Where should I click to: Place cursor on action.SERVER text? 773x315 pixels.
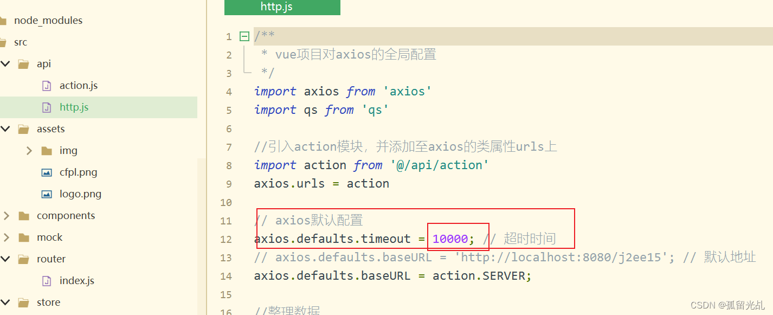pyautogui.click(x=479, y=276)
